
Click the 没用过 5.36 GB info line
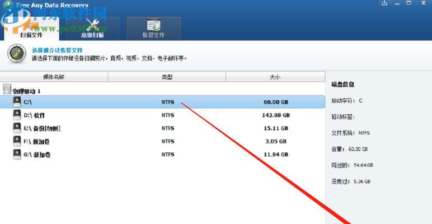[351, 181]
